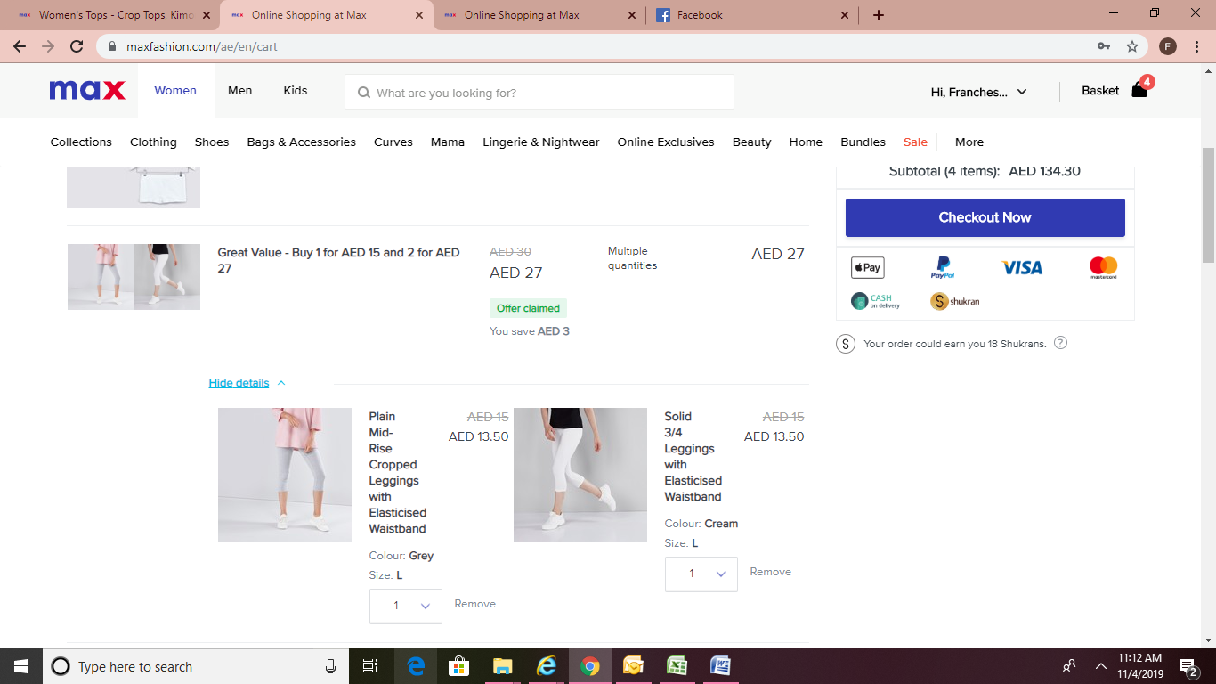The image size is (1216, 684).
Task: Click the Shukrans help question mark icon
Action: coord(1060,344)
